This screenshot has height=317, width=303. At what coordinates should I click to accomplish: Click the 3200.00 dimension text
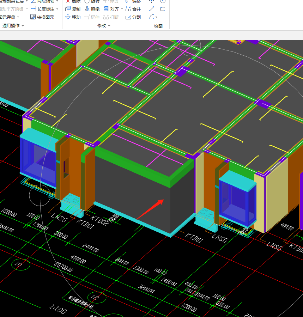pos(146,289)
